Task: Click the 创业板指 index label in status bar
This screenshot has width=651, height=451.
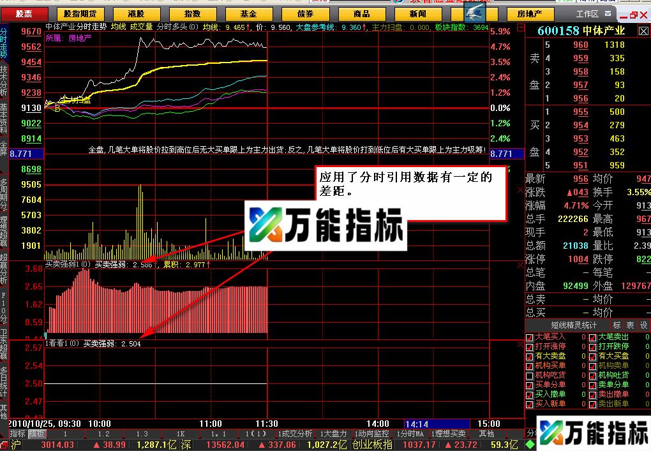Action: (372, 445)
